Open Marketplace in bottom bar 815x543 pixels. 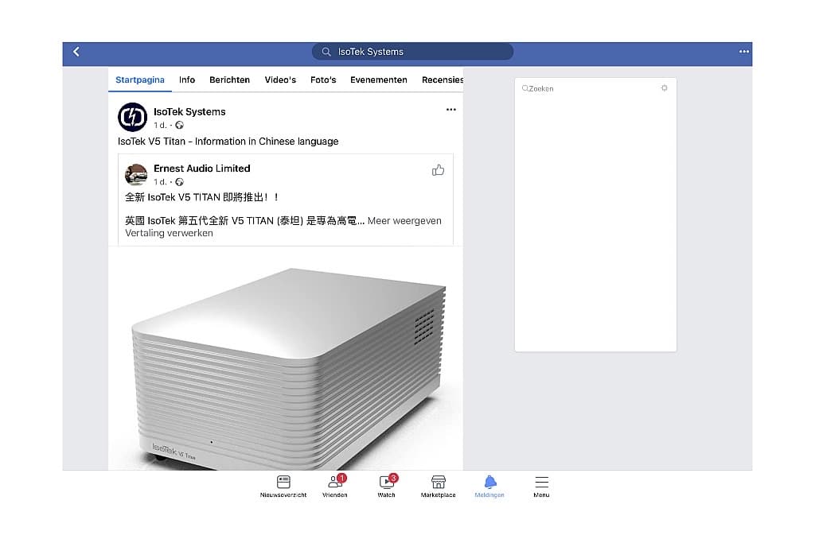[x=439, y=487]
